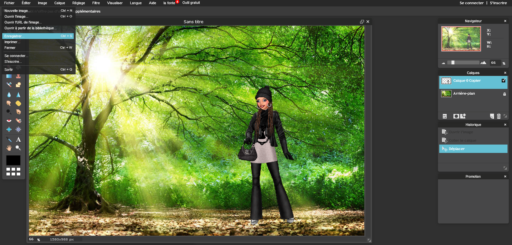This screenshot has width=512, height=245.
Task: Select the Sharpen triangle tool
Action: [18, 95]
